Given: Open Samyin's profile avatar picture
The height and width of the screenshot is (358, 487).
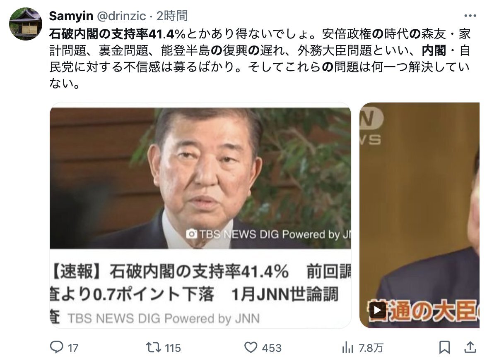Looking at the screenshot, I should pos(26,24).
